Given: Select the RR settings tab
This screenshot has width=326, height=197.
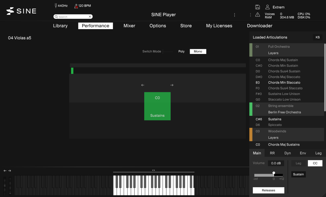Looking at the screenshot, I should pos(272,153).
